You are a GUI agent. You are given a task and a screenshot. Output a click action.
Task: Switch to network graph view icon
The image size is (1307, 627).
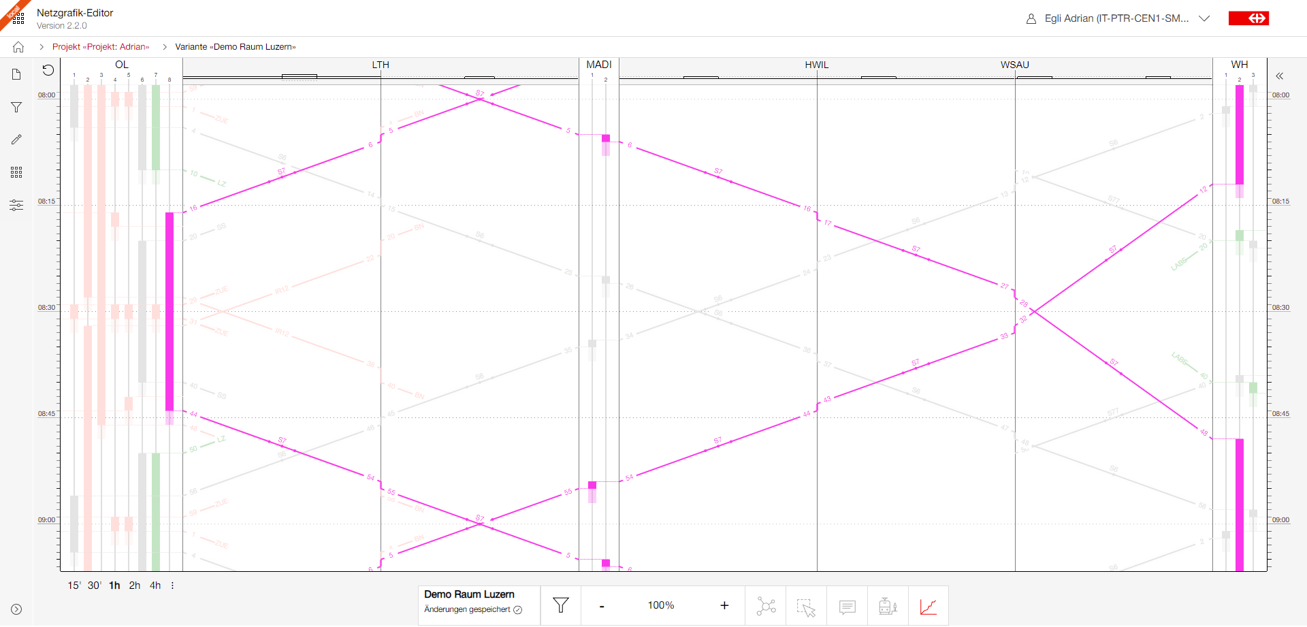[x=766, y=606]
